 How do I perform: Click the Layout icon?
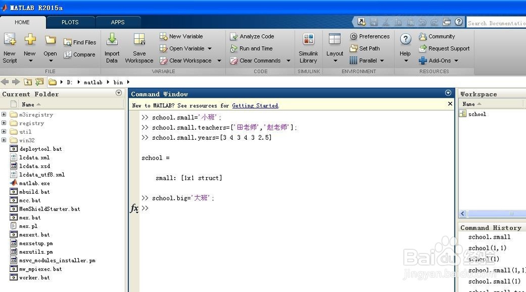335,39
